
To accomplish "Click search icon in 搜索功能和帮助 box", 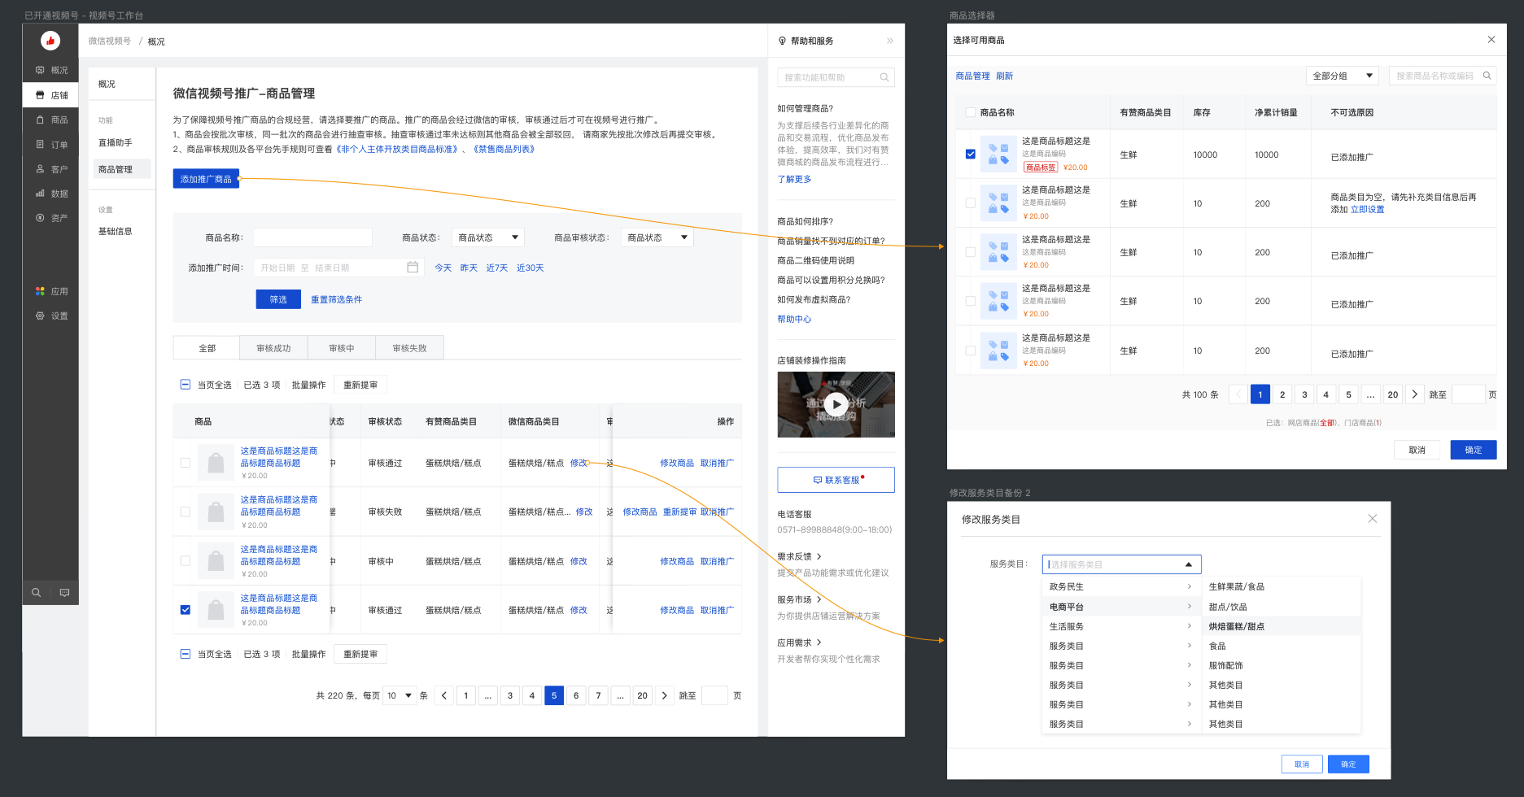I will point(884,77).
